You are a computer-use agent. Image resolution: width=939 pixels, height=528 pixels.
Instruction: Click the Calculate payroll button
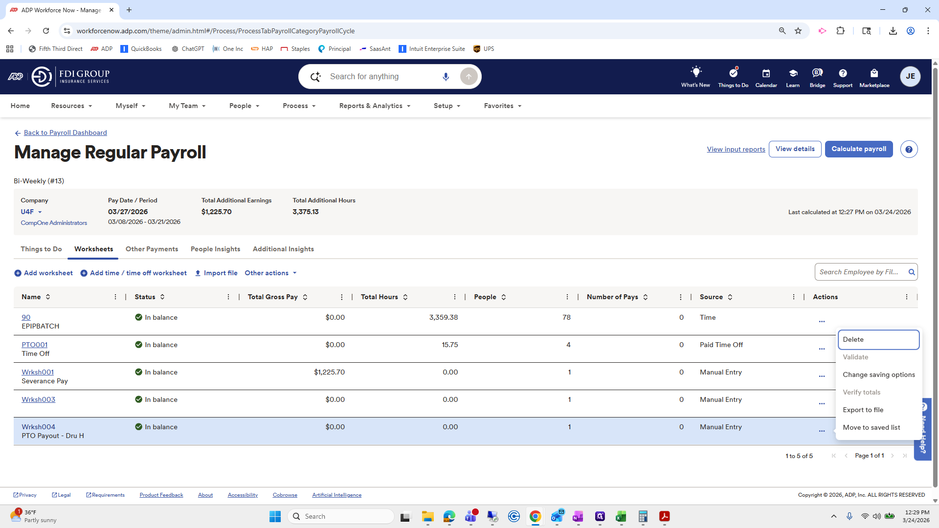pyautogui.click(x=858, y=149)
